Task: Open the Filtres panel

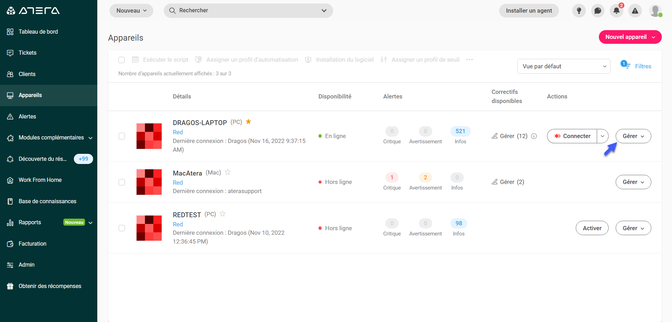Action: pos(636,66)
